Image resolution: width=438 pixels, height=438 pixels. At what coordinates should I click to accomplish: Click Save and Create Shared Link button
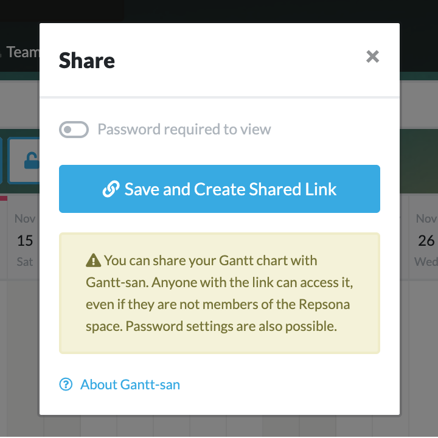click(219, 189)
